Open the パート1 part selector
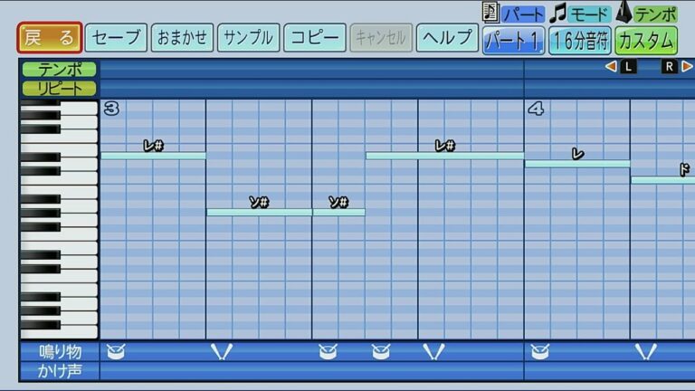Screen dimensions: 695x391 coord(513,41)
